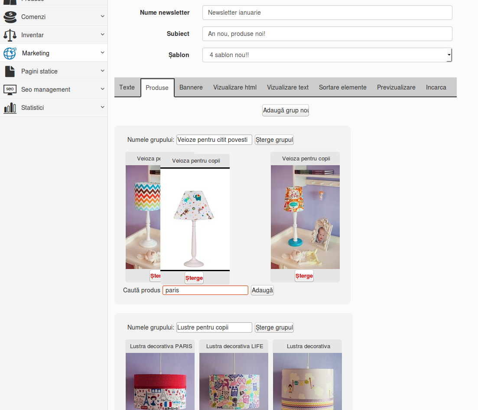Select the orange bicycle lamp thumbnail
Image resolution: width=478 pixels, height=410 pixels.
305,217
